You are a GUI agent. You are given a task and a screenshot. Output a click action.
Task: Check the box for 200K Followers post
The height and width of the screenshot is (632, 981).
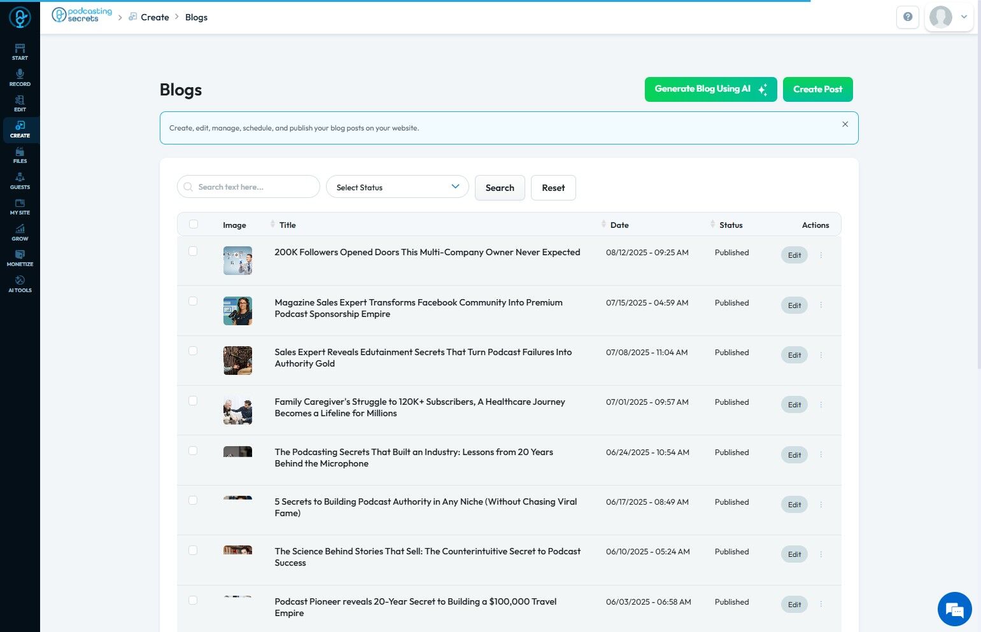point(193,251)
